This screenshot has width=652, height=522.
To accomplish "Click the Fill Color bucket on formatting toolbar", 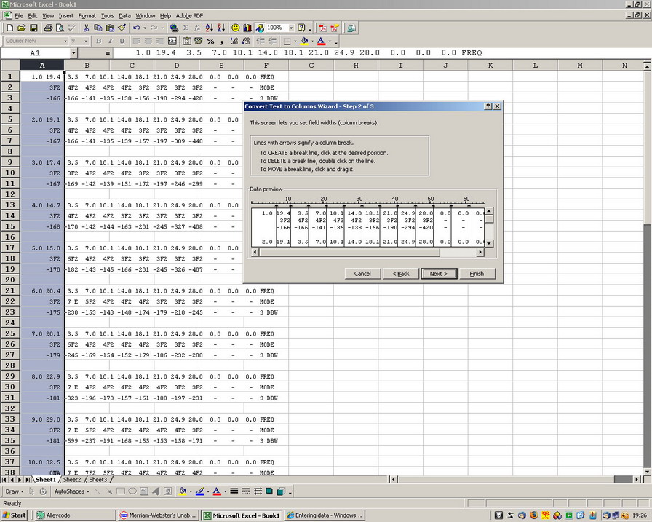I will click(304, 41).
